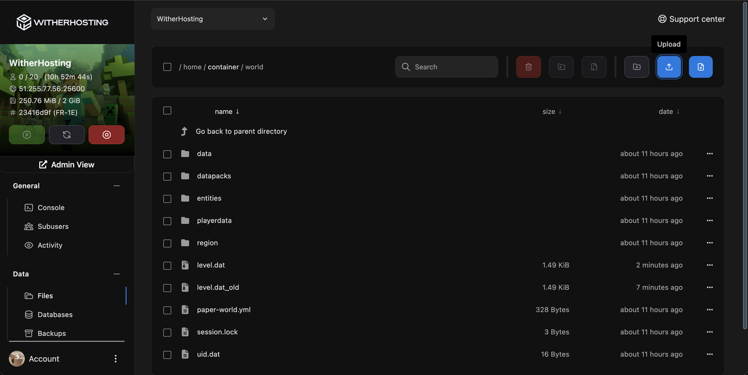The width and height of the screenshot is (748, 375).
Task: Open options menu for datapacks folder
Action: pyautogui.click(x=709, y=176)
